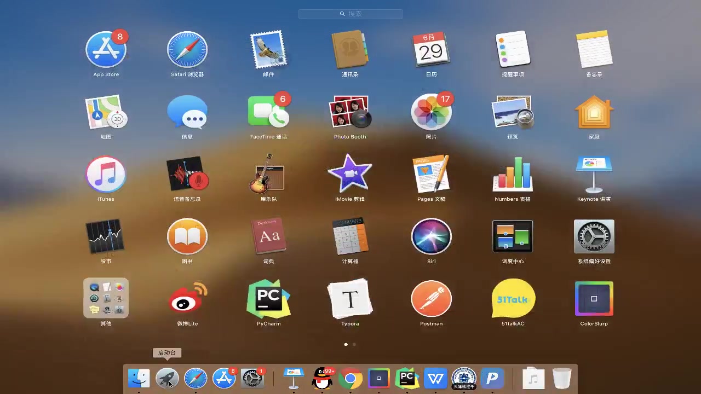The height and width of the screenshot is (394, 701).
Task: Open System Preferences gear in the Dock
Action: pyautogui.click(x=252, y=378)
